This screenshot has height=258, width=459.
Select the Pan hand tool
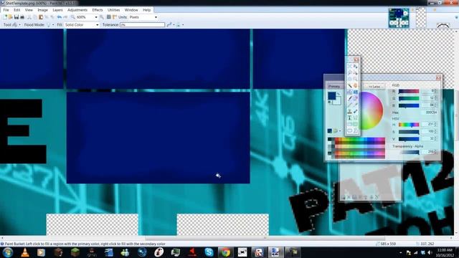(x=356, y=85)
